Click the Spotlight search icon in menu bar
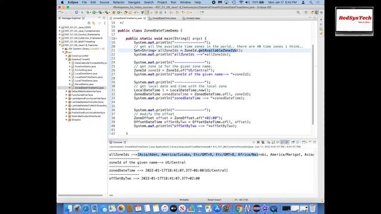381x214 pixels. coord(311,2)
